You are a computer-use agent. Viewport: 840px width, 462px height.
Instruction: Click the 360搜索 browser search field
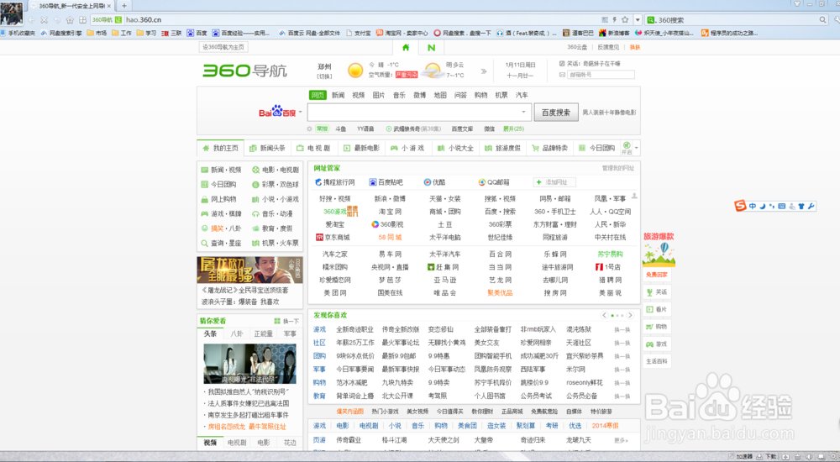tap(736, 20)
